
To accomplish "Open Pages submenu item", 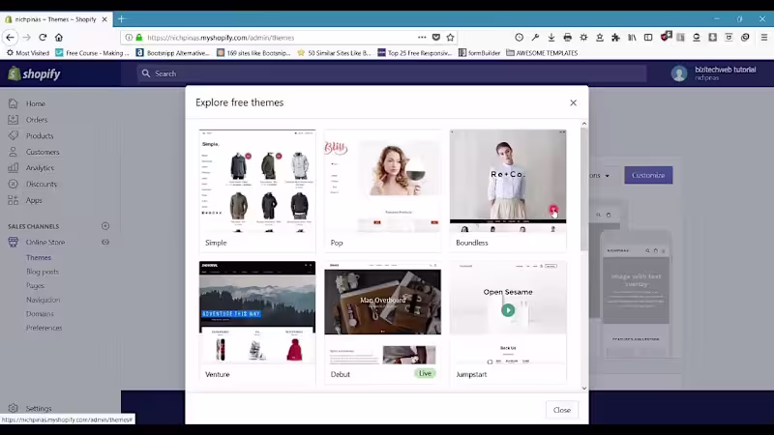I will click(x=35, y=285).
